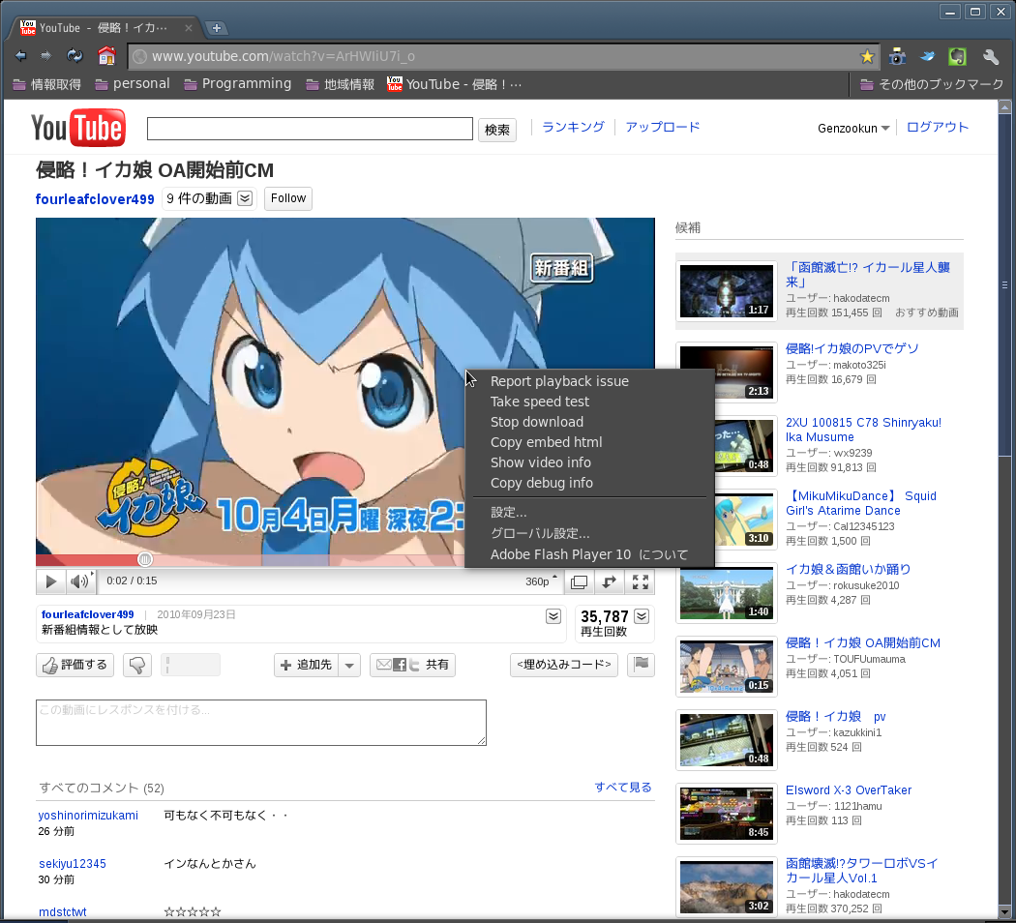This screenshot has width=1016, height=923.
Task: Open the 情報取得 bookmark folder
Action: click(x=46, y=84)
